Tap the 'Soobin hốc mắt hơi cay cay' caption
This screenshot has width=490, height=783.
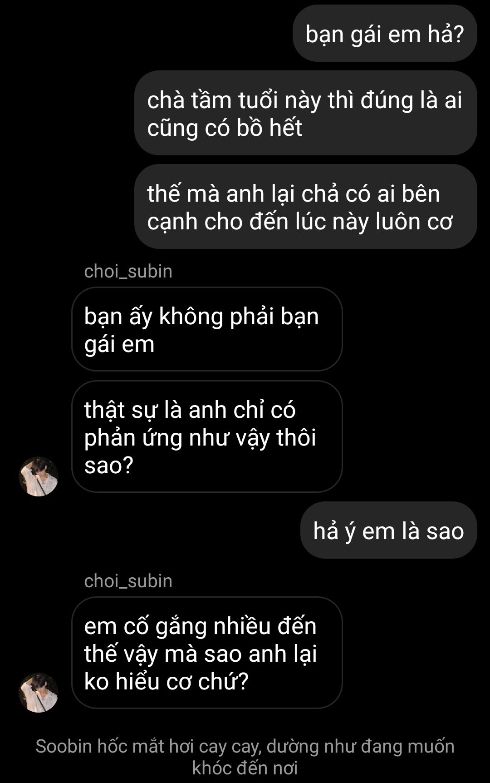(245, 757)
